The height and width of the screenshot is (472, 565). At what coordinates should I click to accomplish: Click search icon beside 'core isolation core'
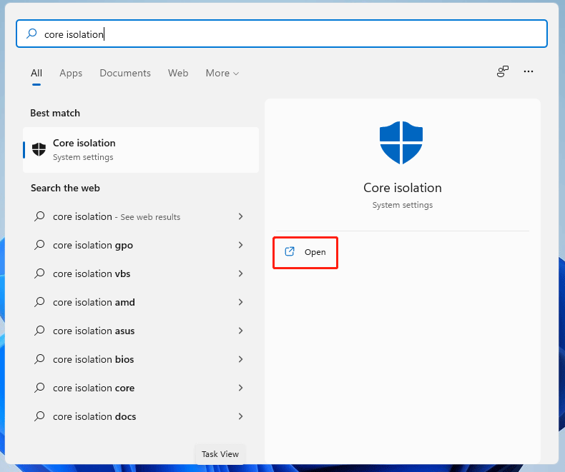(39, 388)
